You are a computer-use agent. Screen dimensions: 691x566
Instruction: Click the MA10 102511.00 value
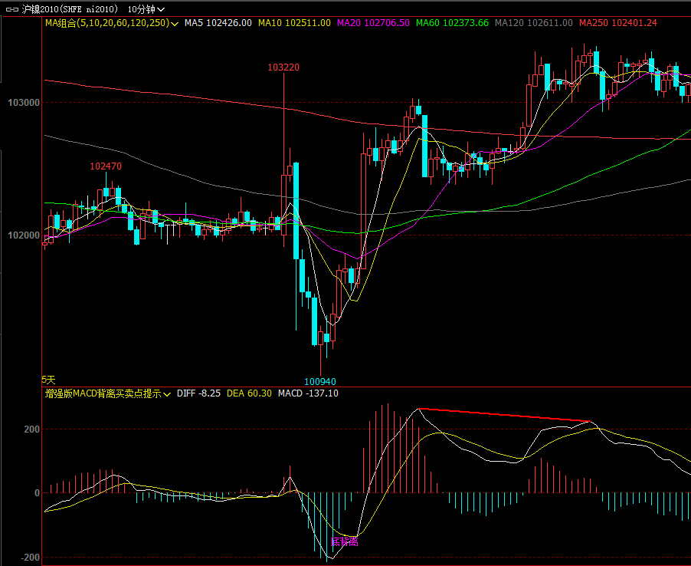click(x=294, y=23)
